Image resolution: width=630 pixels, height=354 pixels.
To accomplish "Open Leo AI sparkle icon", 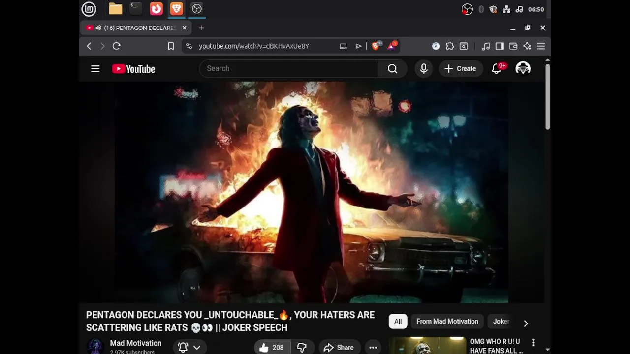I will [527, 46].
